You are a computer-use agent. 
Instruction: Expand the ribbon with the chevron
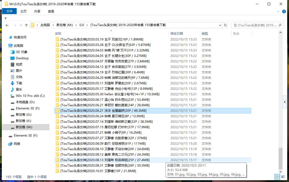coord(278,11)
